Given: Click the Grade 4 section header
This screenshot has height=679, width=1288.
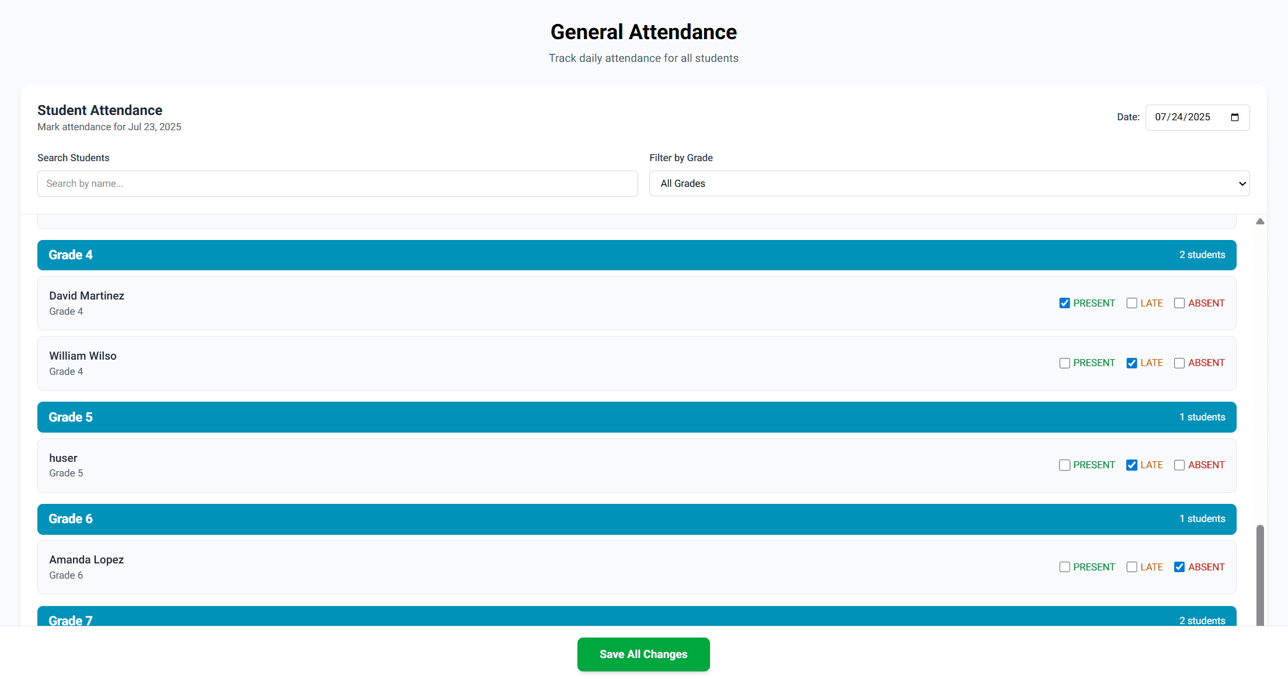Looking at the screenshot, I should tap(636, 255).
